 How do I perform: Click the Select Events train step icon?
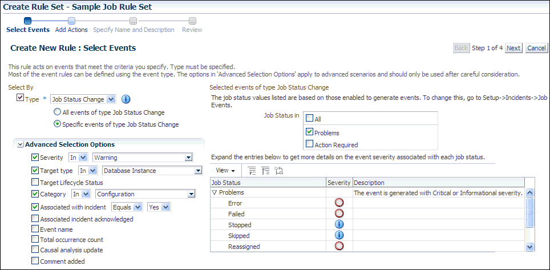tap(28, 21)
